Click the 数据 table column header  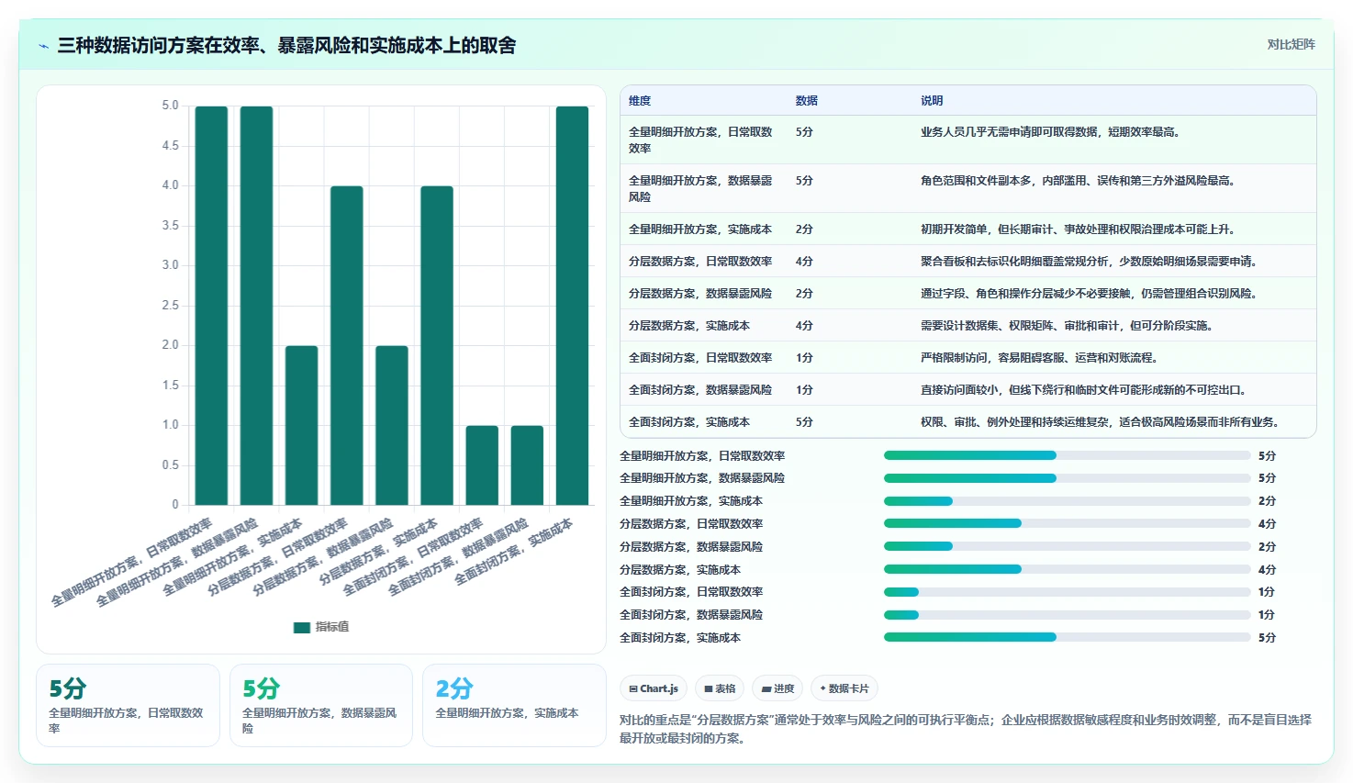click(x=807, y=101)
